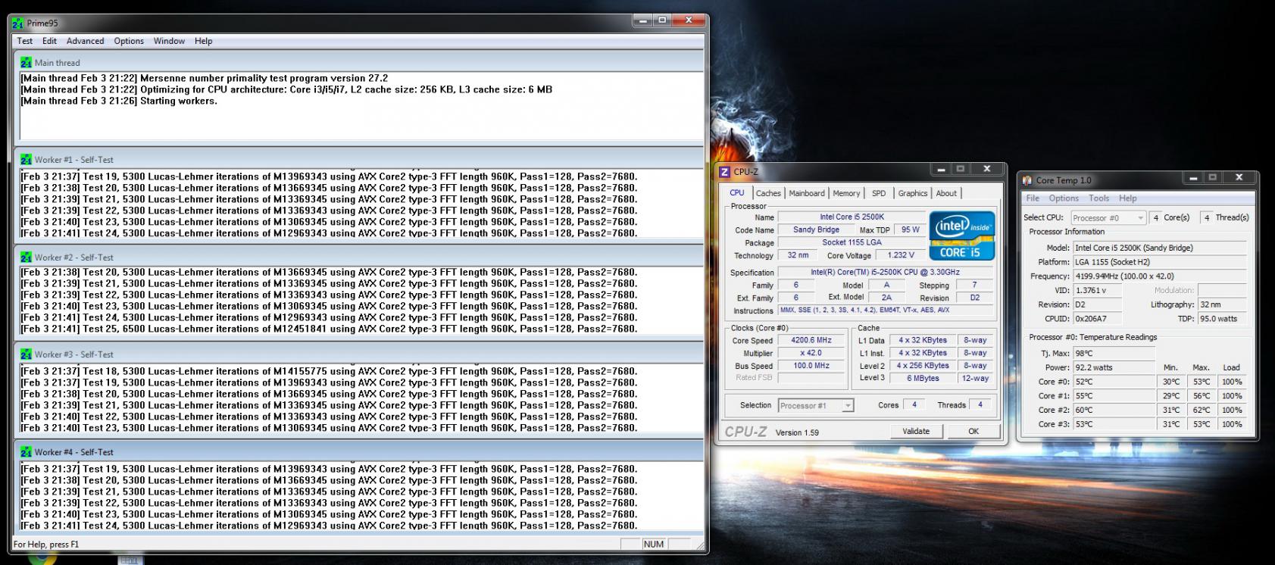Open the Test menu in Prime95
Image resolution: width=1275 pixels, height=565 pixels.
tap(25, 41)
